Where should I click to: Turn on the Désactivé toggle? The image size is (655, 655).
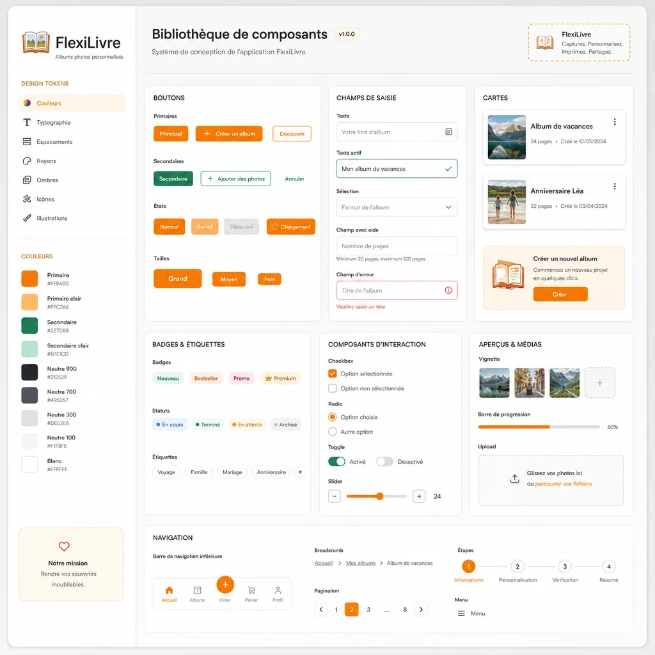(384, 462)
